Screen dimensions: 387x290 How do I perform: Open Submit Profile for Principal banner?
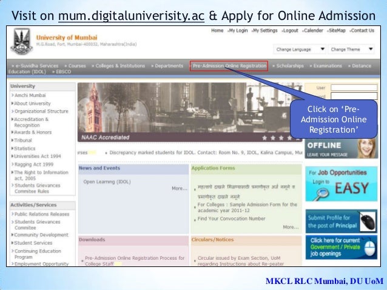click(342, 221)
